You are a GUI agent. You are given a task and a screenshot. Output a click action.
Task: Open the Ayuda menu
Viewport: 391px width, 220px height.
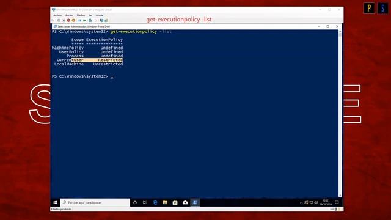tap(99, 15)
